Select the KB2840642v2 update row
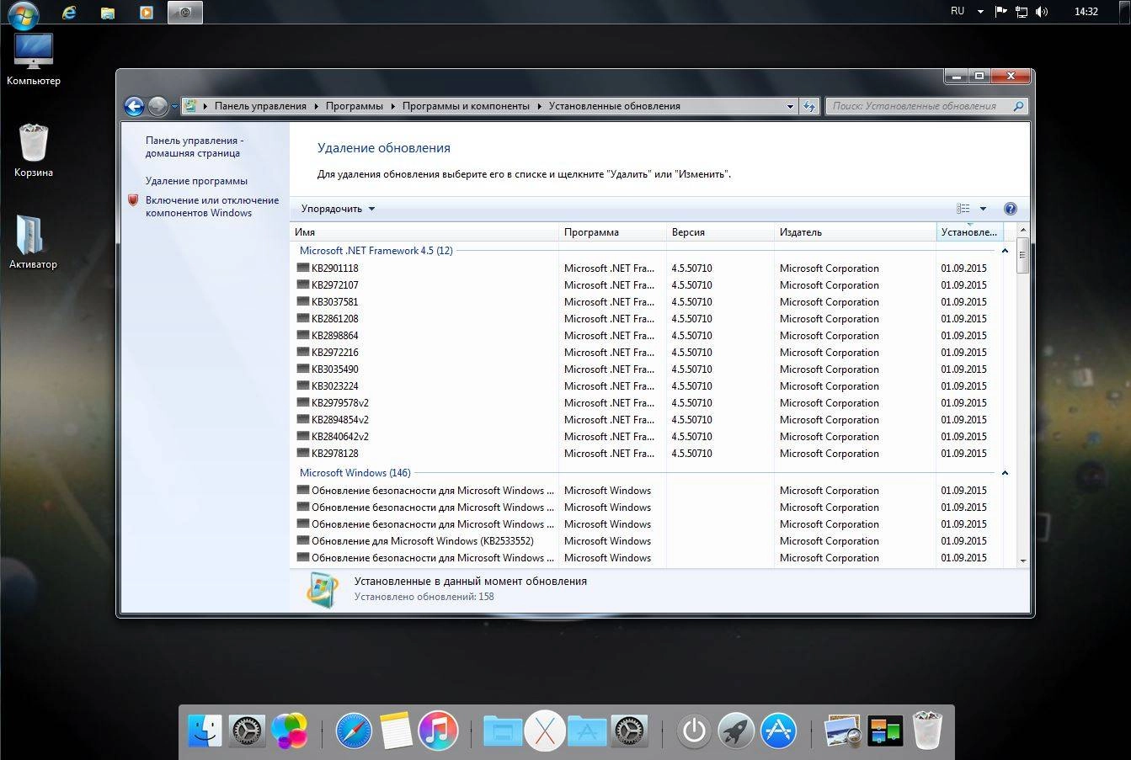 point(646,437)
